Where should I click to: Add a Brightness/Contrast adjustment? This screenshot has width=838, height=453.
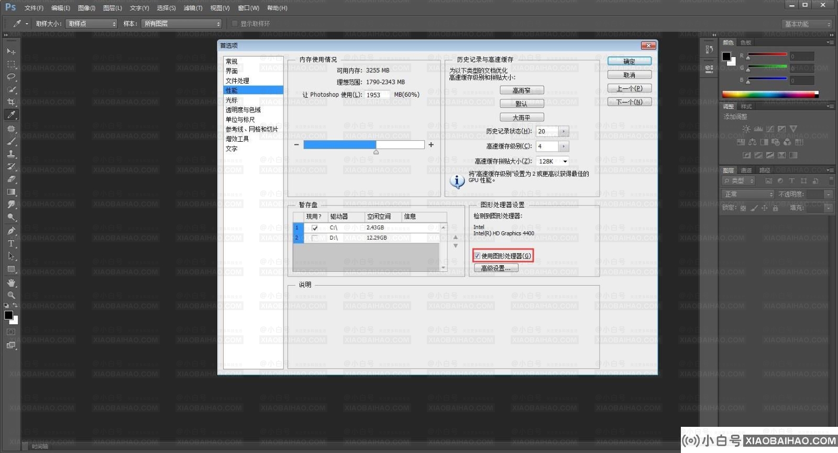click(x=746, y=129)
